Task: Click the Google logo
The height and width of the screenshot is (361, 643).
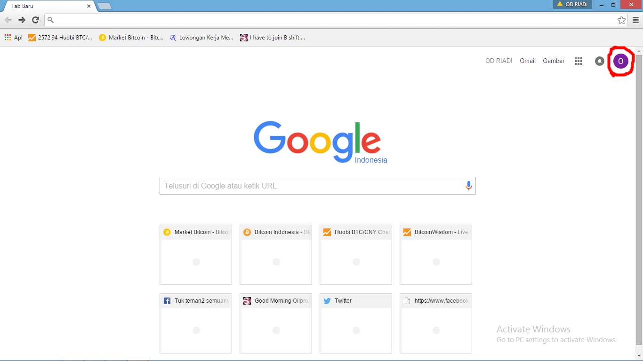Action: (317, 141)
